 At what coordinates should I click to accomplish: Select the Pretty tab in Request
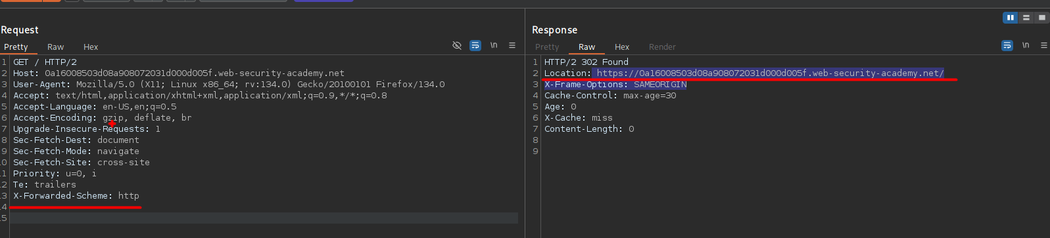pyautogui.click(x=16, y=47)
